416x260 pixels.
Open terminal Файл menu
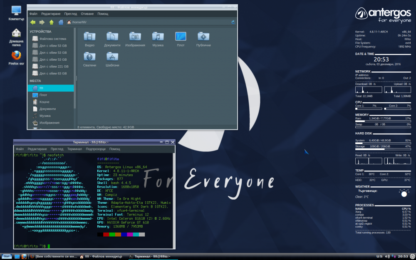(20, 149)
